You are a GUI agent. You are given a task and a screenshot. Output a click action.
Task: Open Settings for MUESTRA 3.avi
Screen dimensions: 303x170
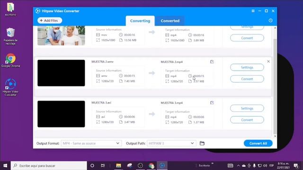tap(247, 108)
